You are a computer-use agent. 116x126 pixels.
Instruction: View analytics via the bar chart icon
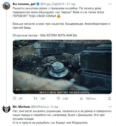coord(81,99)
